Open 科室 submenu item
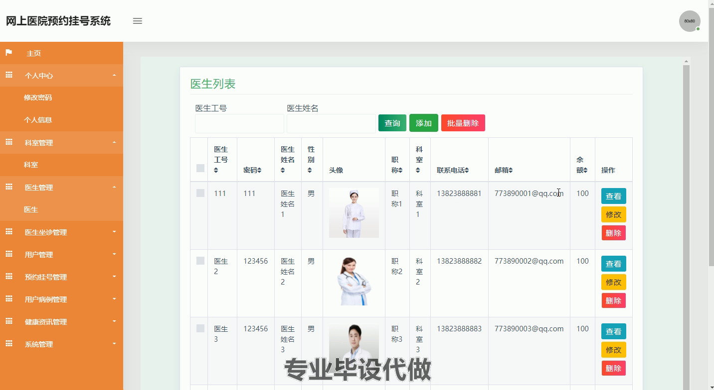Viewport: 714px width, 390px height. tap(31, 165)
